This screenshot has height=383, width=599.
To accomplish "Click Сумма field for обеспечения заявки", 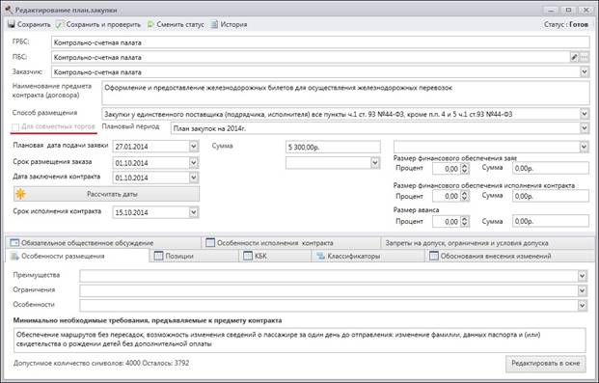I will [551, 168].
